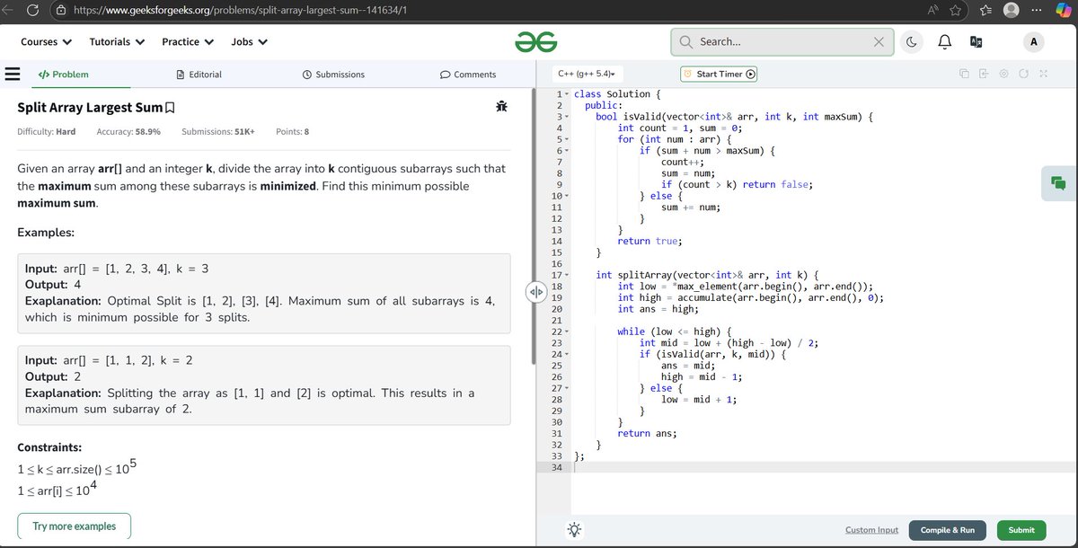Click the 'Submissions: 51K+' text
The height and width of the screenshot is (548, 1078).
point(218,131)
